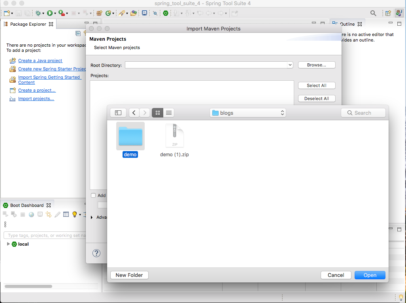Click the Collapse All icon in Package Explorer
Image resolution: width=406 pixels, height=303 pixels.
point(78,33)
